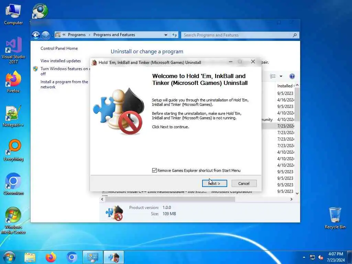Click the Microsoft Games icon in details pane

pyautogui.click(x=114, y=212)
